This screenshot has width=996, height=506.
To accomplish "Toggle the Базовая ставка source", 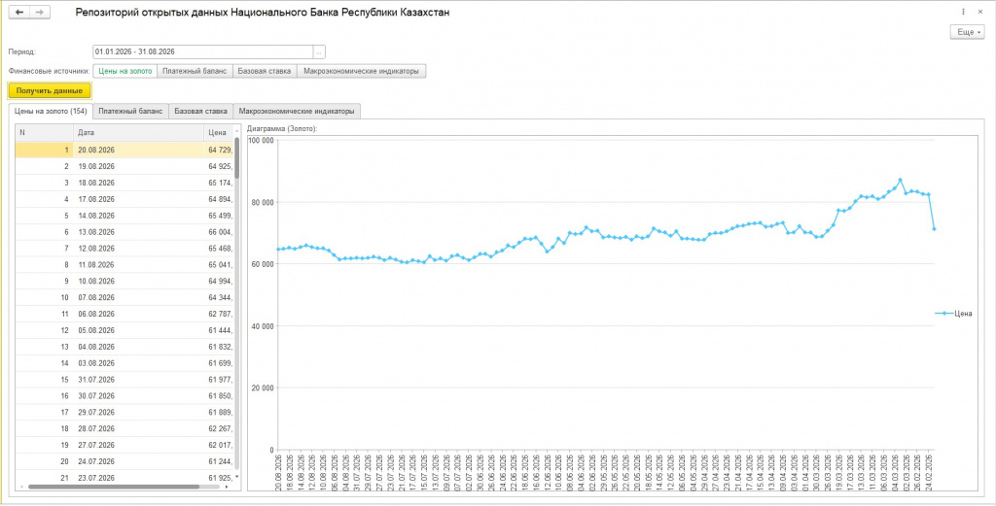I will (x=265, y=72).
